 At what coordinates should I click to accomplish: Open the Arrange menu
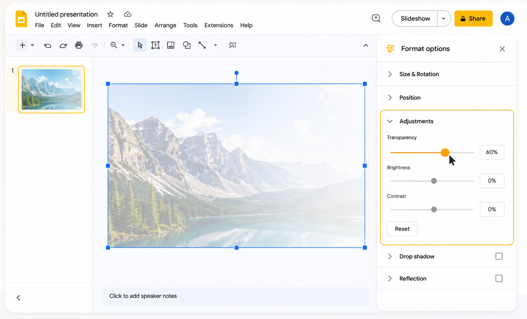tap(165, 25)
